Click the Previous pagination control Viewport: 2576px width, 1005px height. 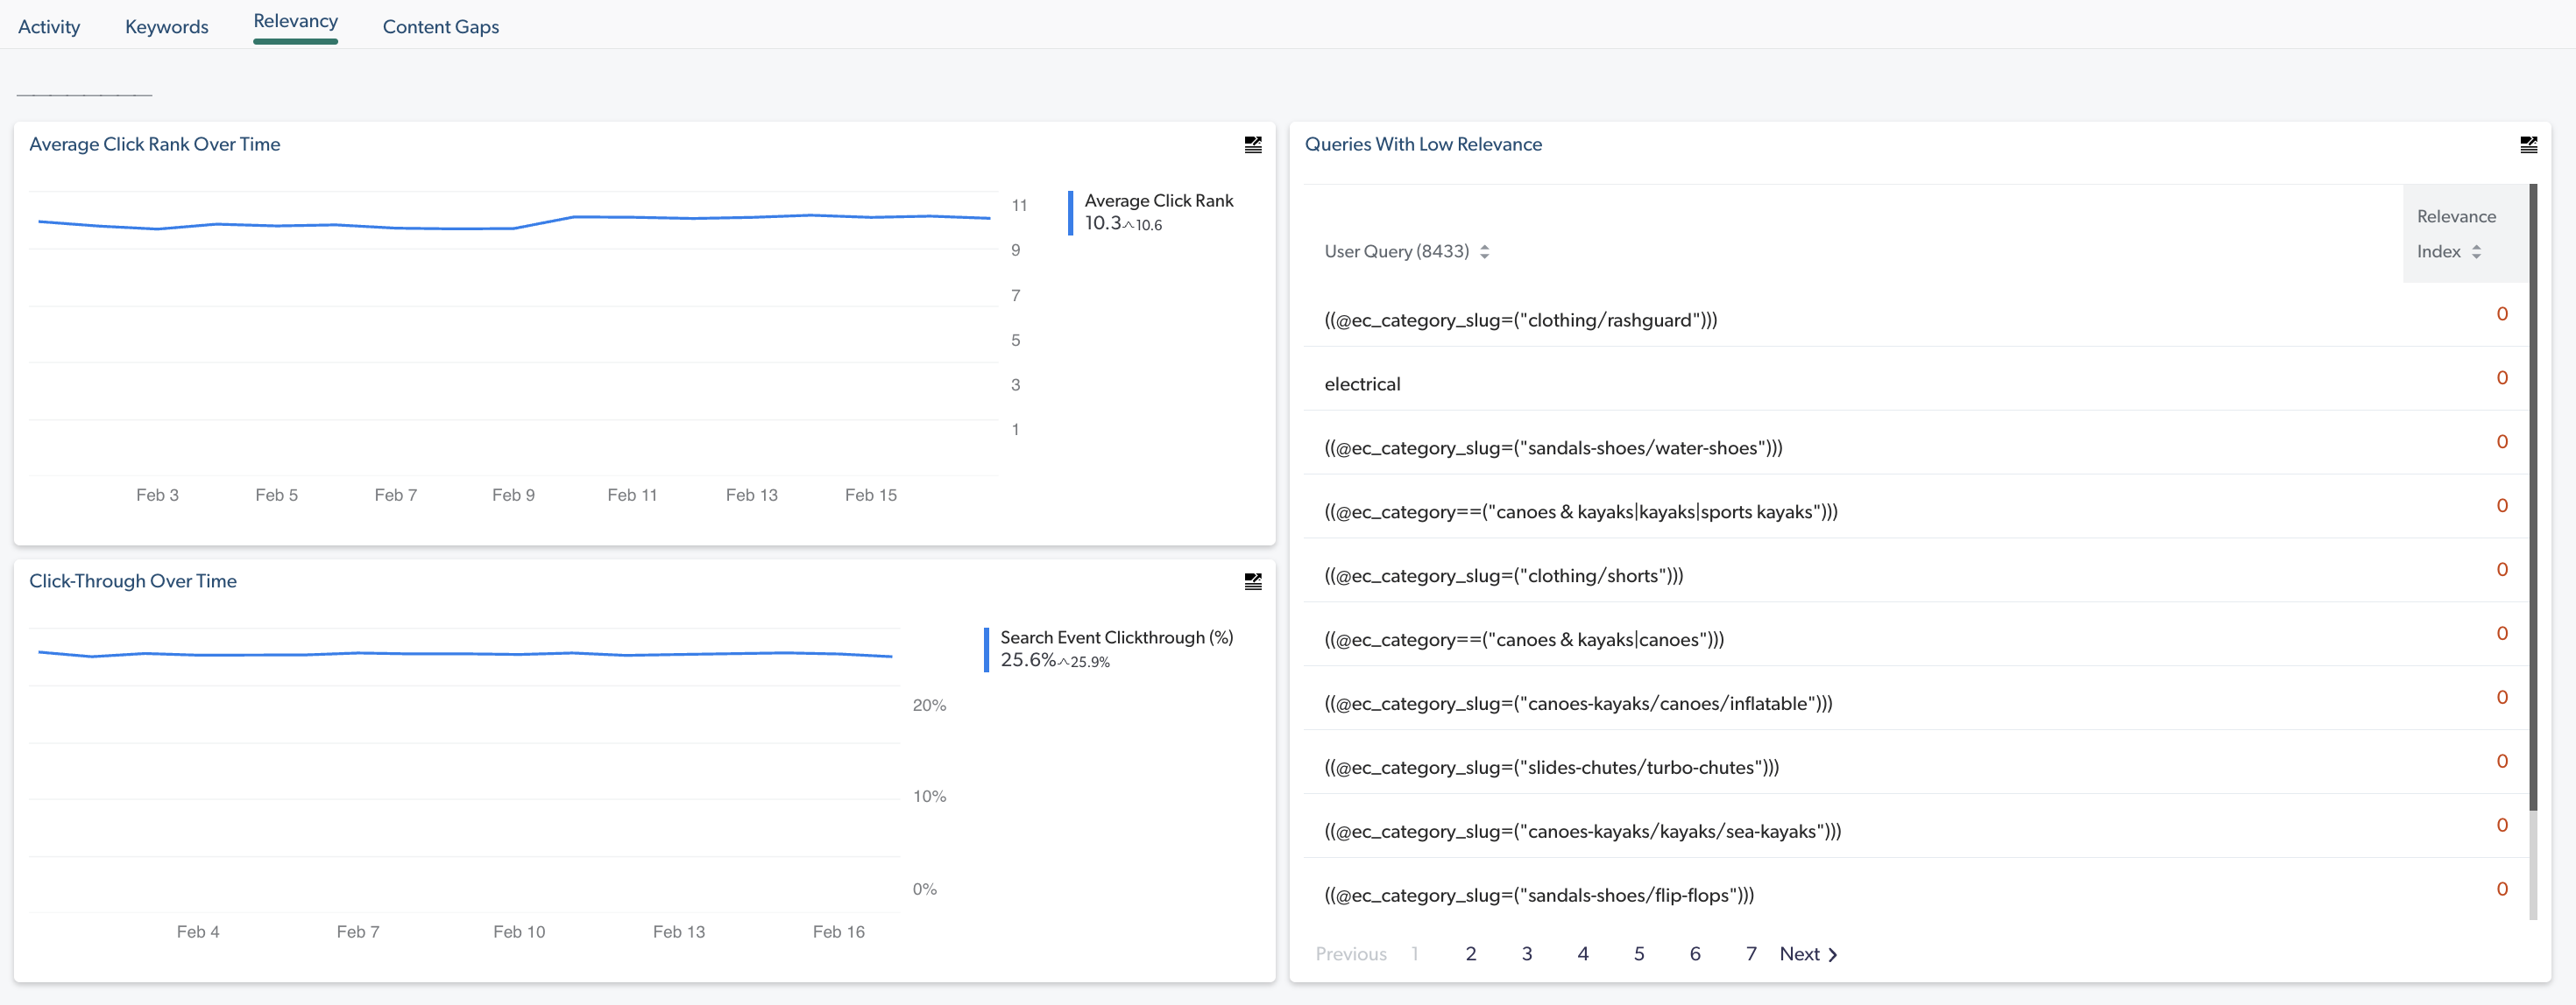[x=1351, y=954]
